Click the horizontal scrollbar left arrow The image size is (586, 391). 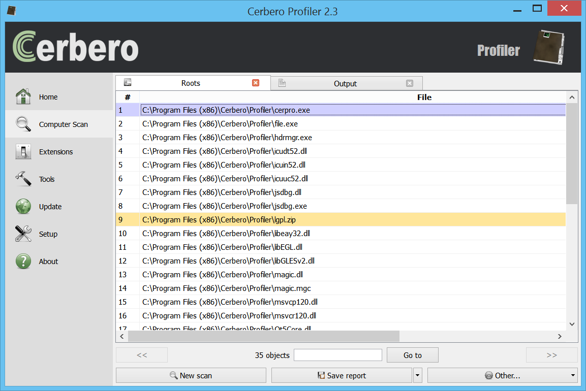pyautogui.click(x=122, y=336)
